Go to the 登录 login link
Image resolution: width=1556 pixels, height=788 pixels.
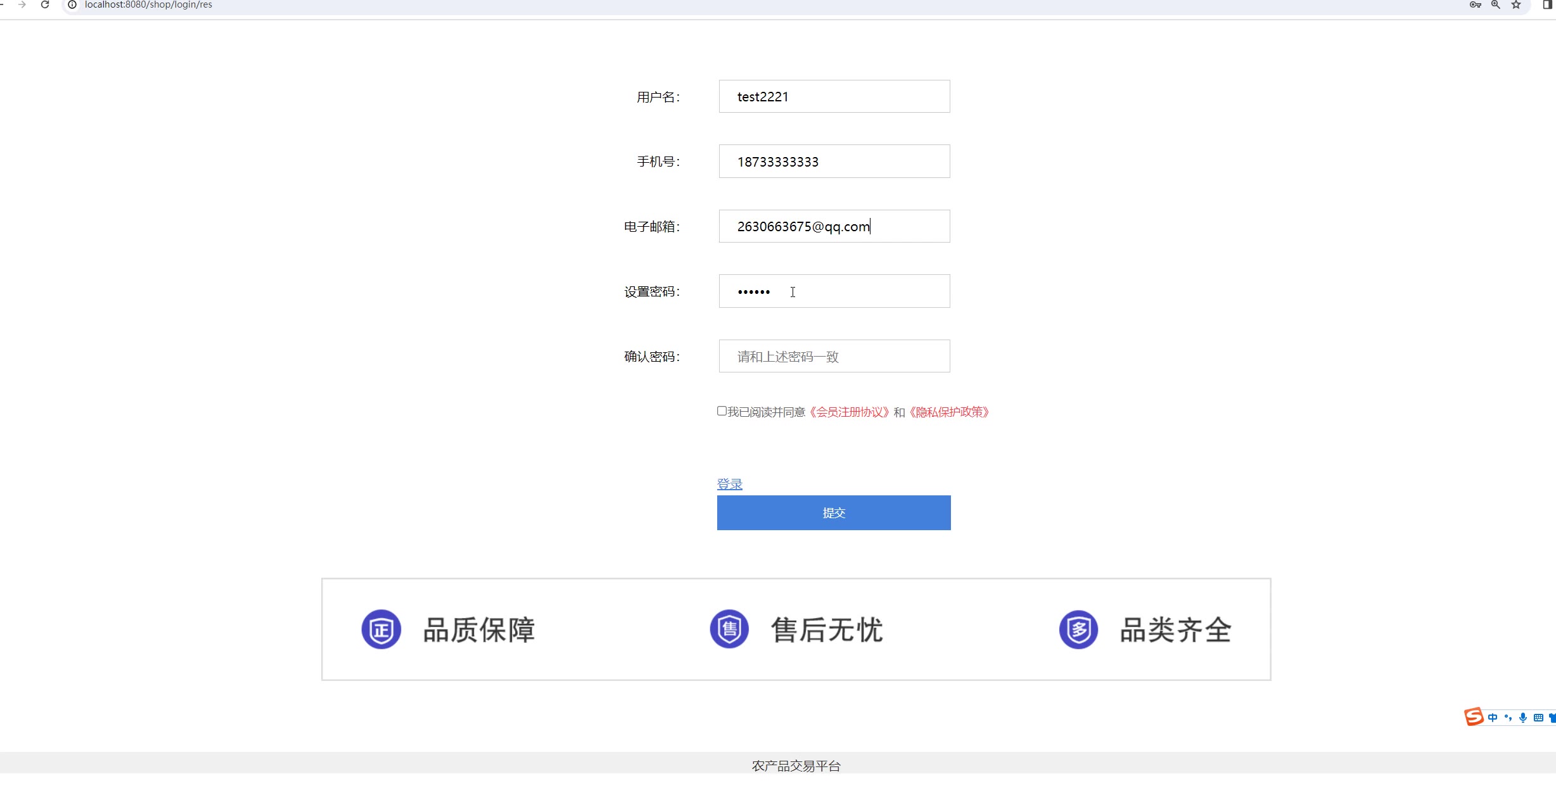(730, 484)
